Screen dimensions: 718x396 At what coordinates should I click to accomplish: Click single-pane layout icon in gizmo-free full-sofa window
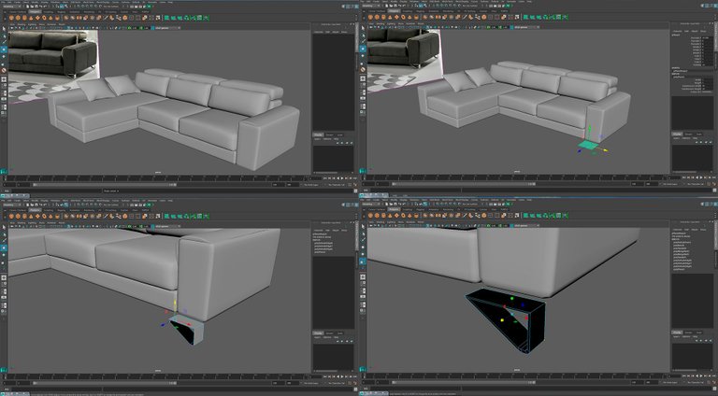(4, 79)
